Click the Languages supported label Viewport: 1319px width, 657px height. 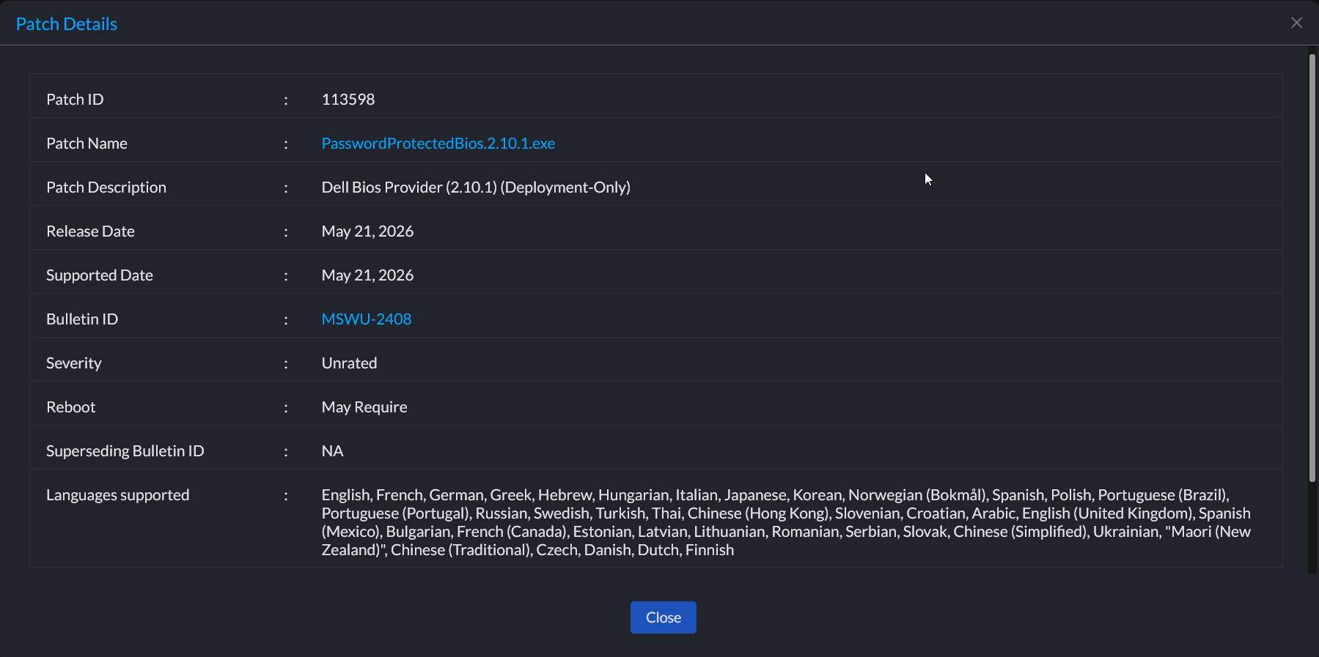coord(117,495)
